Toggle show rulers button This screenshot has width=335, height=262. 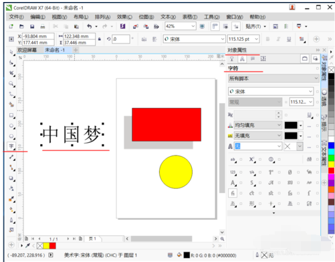(x=215, y=26)
